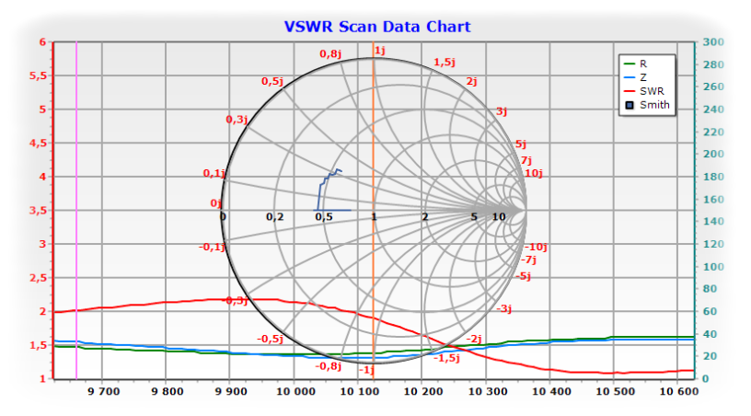Image resolution: width=751 pixels, height=416 pixels.
Task: Click the '-0,8j' Smith chart reactance label
Action: click(329, 366)
